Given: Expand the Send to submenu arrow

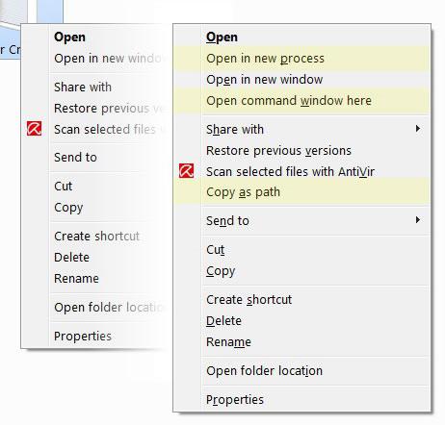Looking at the screenshot, I should point(418,220).
